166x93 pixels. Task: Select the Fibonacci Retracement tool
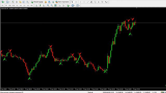click(95, 2)
